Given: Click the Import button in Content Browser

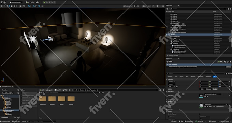Looking at the screenshot, I should click(49, 90).
